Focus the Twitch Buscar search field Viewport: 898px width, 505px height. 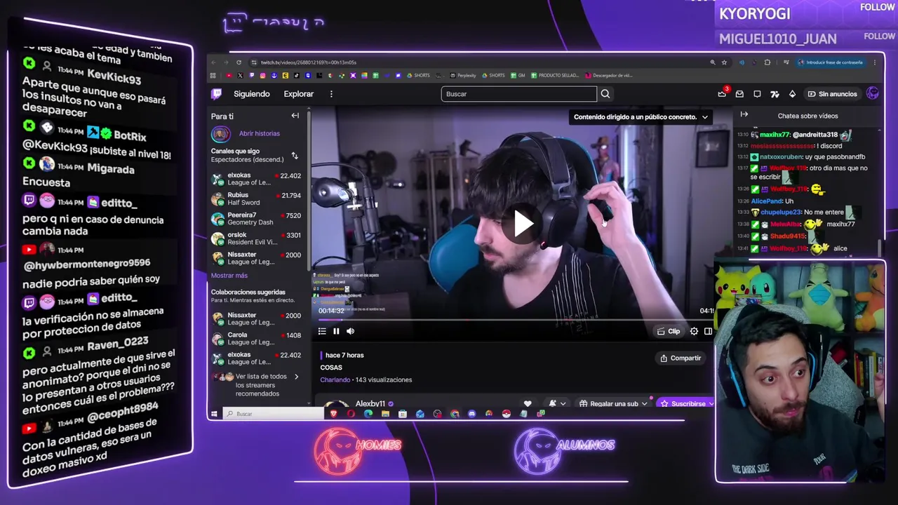click(519, 94)
